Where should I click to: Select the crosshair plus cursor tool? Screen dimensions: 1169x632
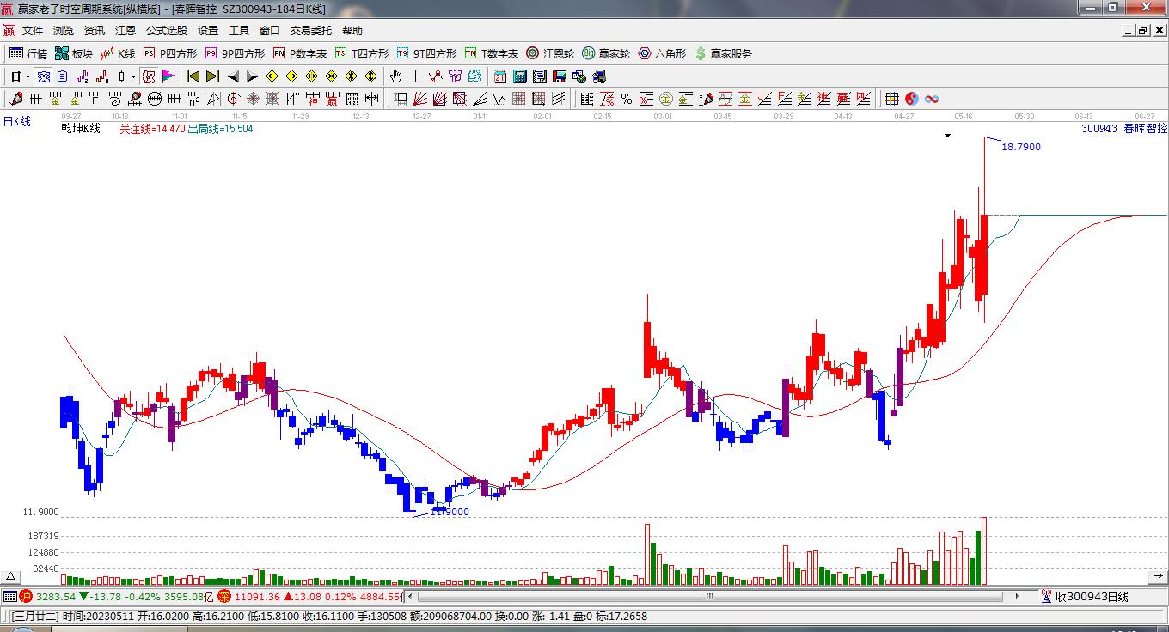(415, 76)
